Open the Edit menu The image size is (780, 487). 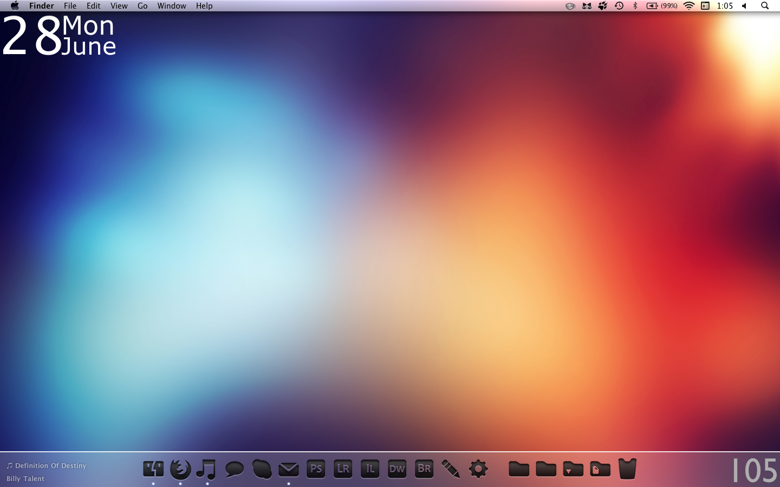click(x=94, y=6)
